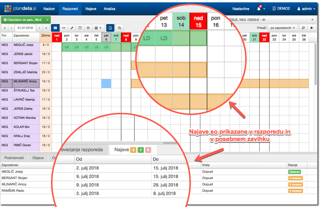Click the '8 / 0' total for MEGLIČ Josip
The width and height of the screenshot is (320, 207).
(x=46, y=47)
